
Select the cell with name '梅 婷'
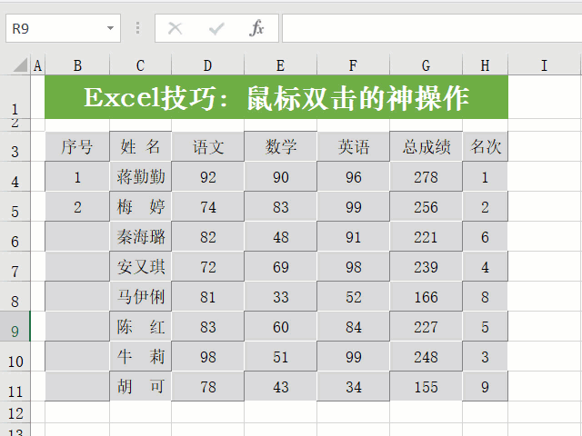pyautogui.click(x=140, y=206)
